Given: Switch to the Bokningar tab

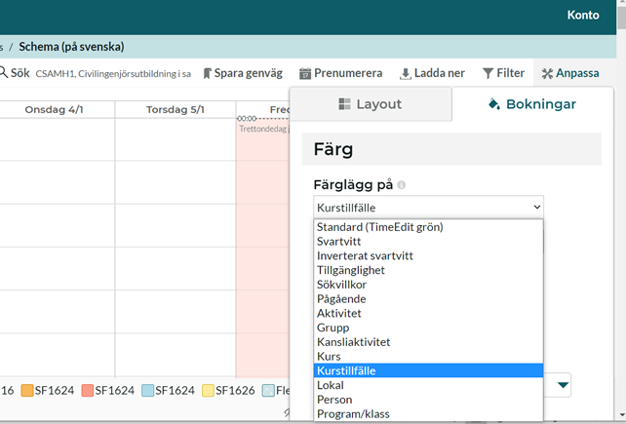Looking at the screenshot, I should (532, 104).
